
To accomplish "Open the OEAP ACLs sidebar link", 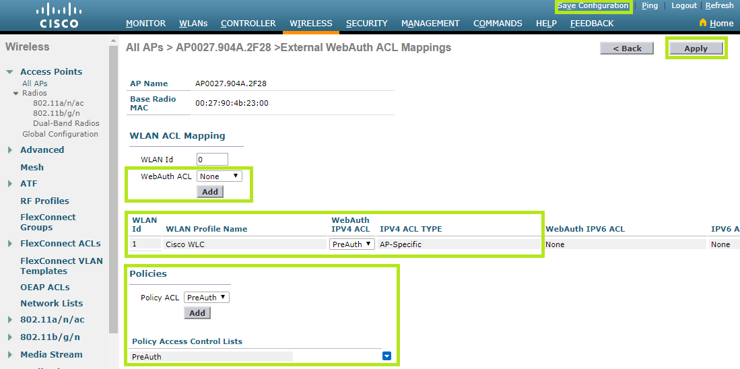I will click(x=45, y=288).
